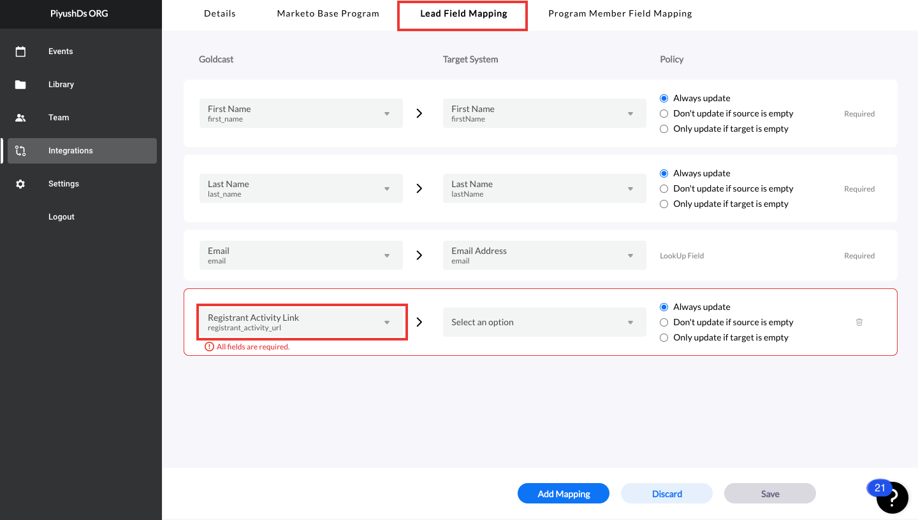Click the Library folder icon

click(20, 85)
